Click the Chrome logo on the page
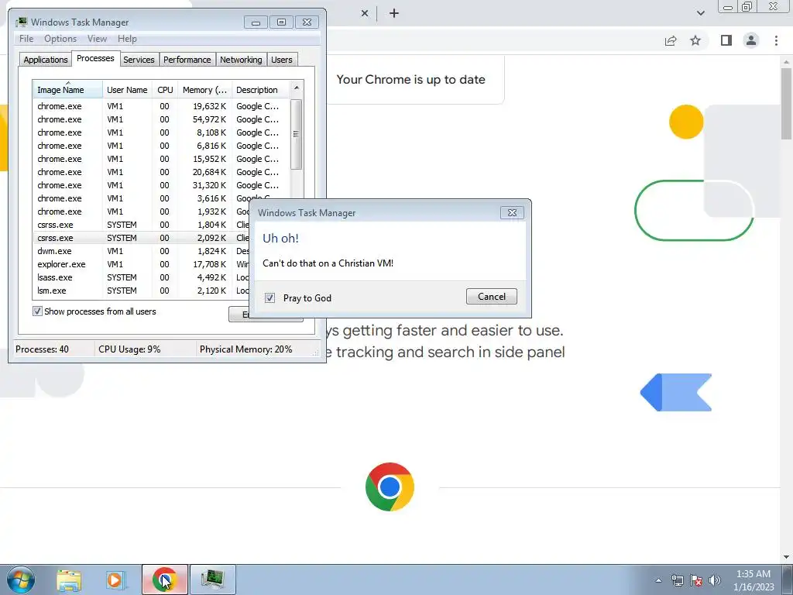Image resolution: width=793 pixels, height=595 pixels. pos(390,487)
